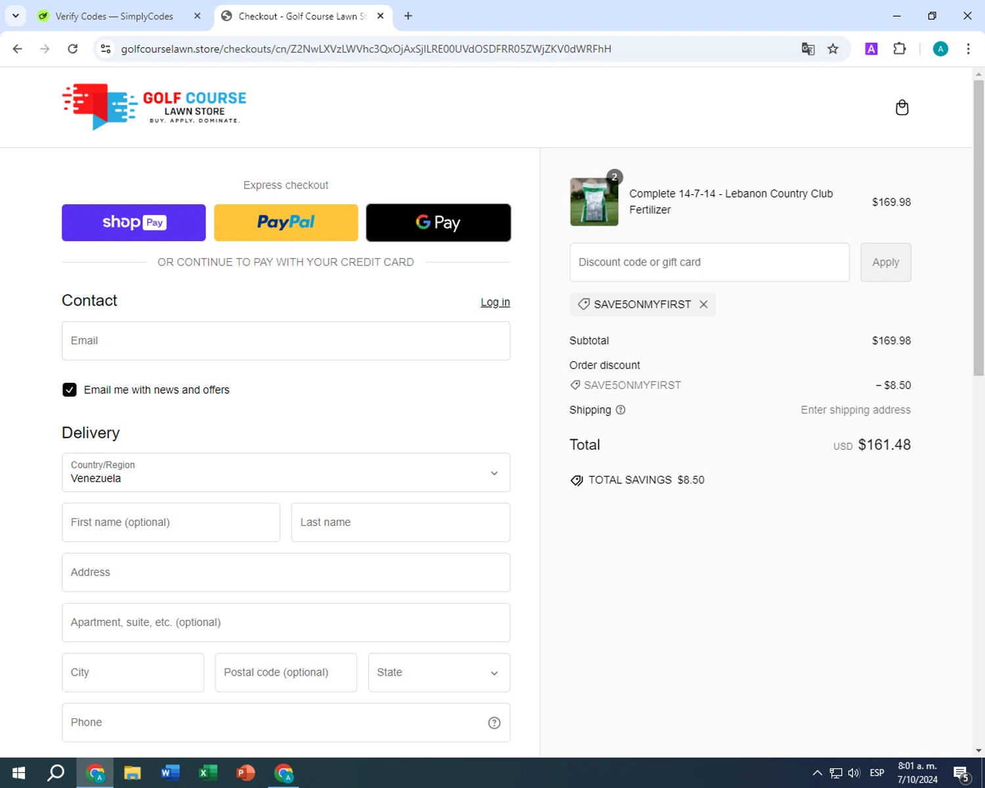Open the Windows Start menu
The height and width of the screenshot is (788, 985).
pyautogui.click(x=18, y=773)
